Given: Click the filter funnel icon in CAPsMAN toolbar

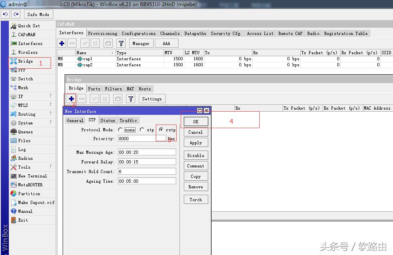Looking at the screenshot, I should (121, 43).
